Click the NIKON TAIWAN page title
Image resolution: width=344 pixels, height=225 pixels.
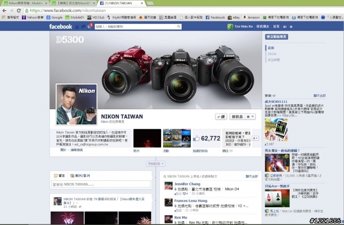coord(122,116)
